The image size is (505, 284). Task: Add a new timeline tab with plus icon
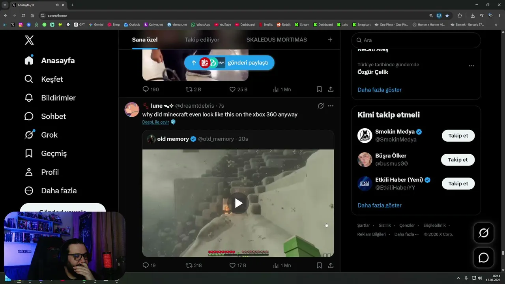coord(330,39)
